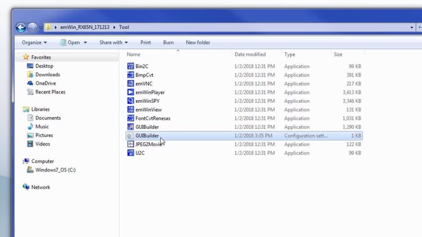This screenshot has width=422, height=237.
Task: Select the Windows7_OS (C:) drive
Action: coord(55,170)
